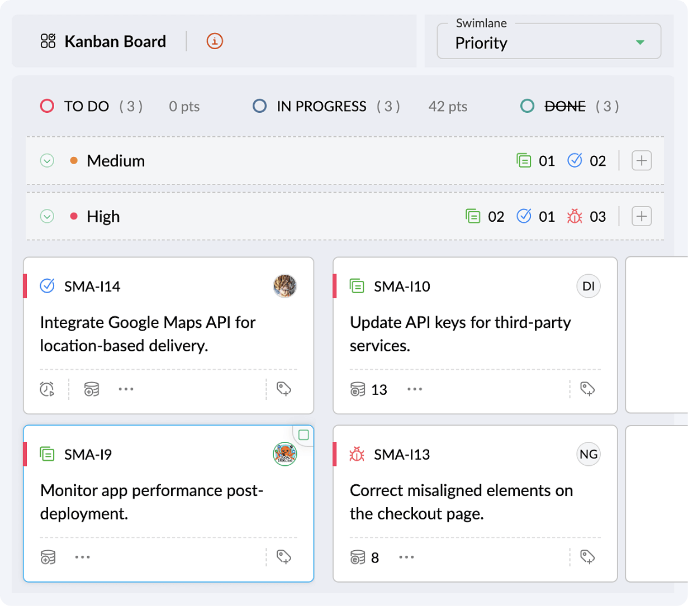
Task: Click the NG assignee avatar
Action: 589,454
